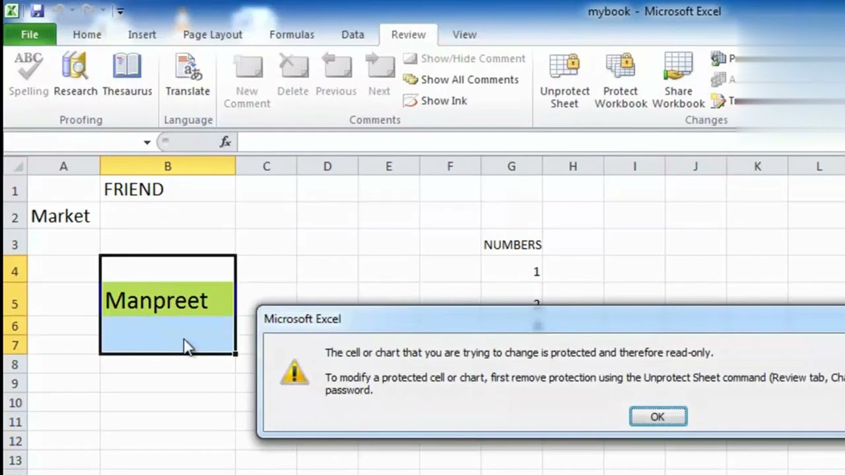845x475 pixels.
Task: Click the Translate icon
Action: pos(187,75)
